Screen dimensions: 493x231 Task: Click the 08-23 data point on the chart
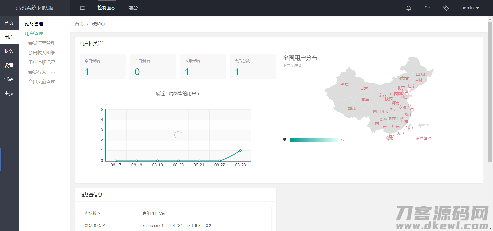pyautogui.click(x=240, y=151)
